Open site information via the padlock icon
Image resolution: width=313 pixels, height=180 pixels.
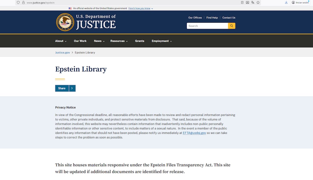pyautogui.click(x=23, y=2)
